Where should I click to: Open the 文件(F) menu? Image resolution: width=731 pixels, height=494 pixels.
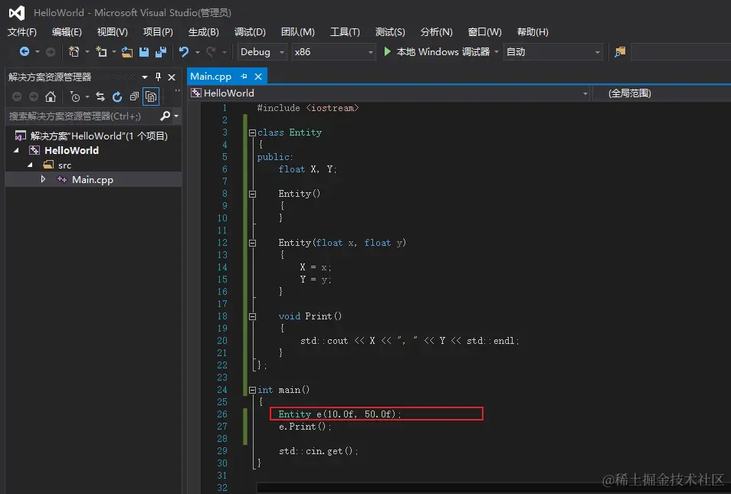coord(22,31)
